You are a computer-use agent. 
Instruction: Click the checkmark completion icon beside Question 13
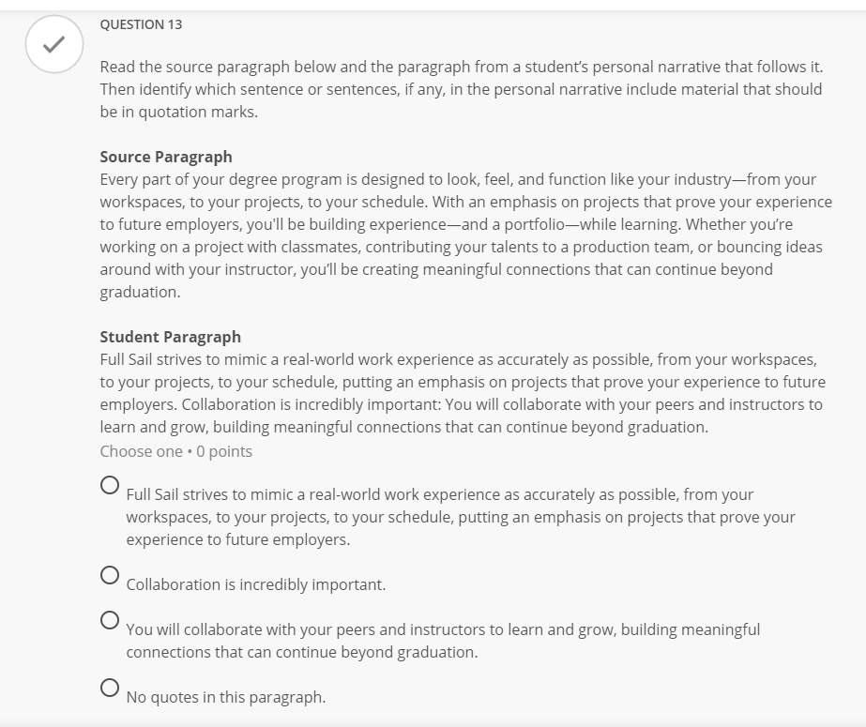55,41
